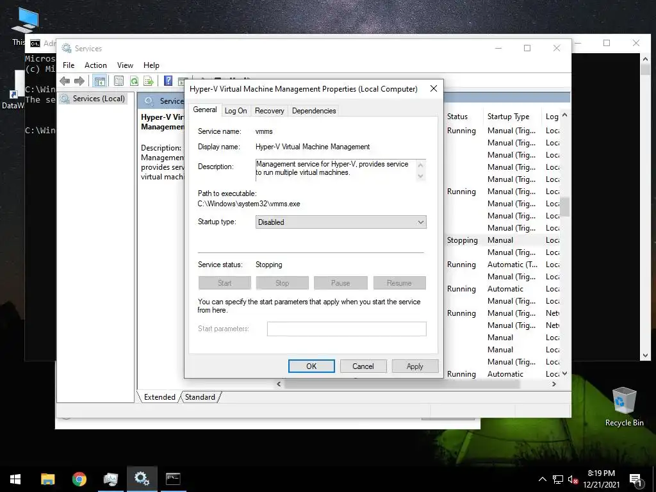Screen dimensions: 656x492
Task: Click the Forward arrow in Services toolbar
Action: (x=79, y=81)
